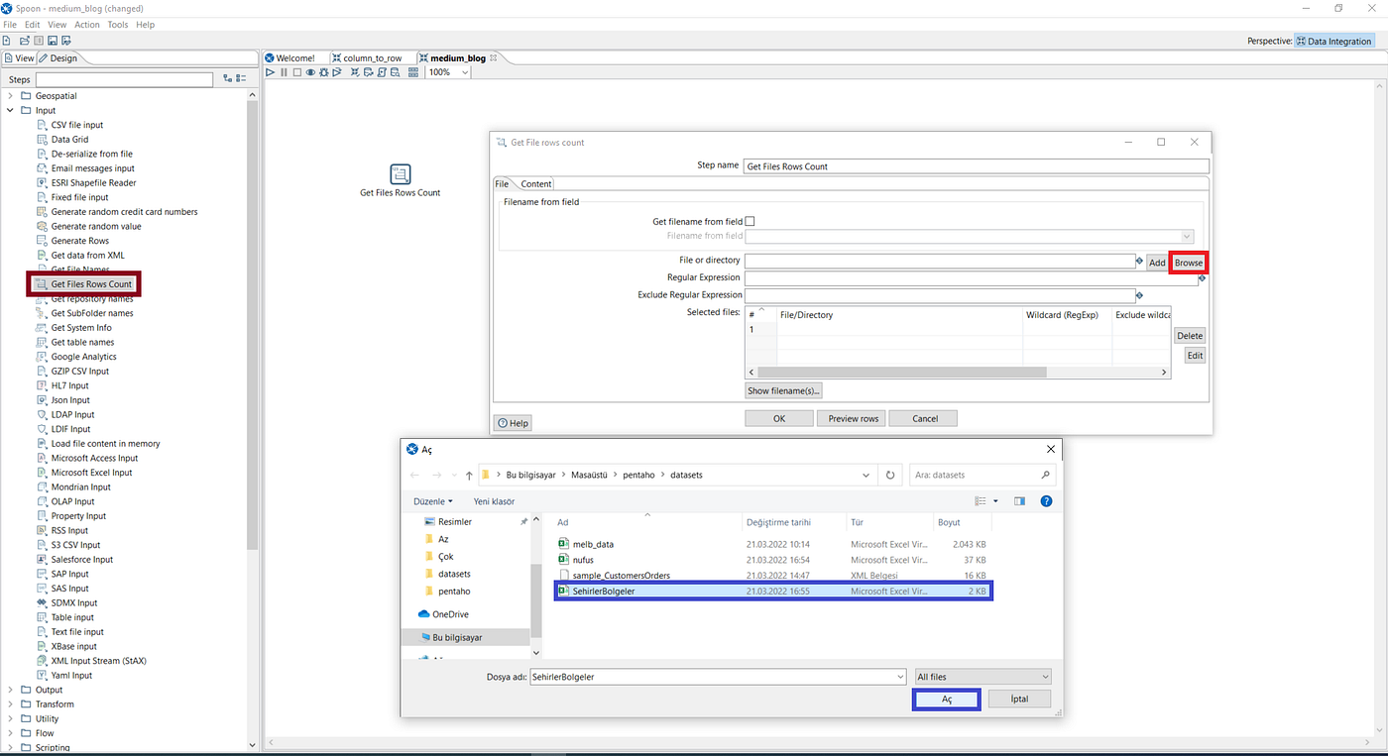Stop the transformation execution
The image size is (1388, 756).
tap(299, 71)
